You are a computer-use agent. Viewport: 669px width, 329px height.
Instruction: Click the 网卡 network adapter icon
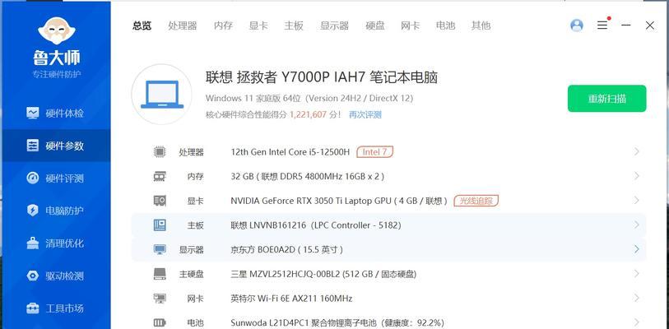pos(160,299)
